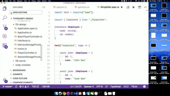Viewport: 170px width, 96px height.
Task: Open the Debug view in the activity bar
Action: pos(5,36)
